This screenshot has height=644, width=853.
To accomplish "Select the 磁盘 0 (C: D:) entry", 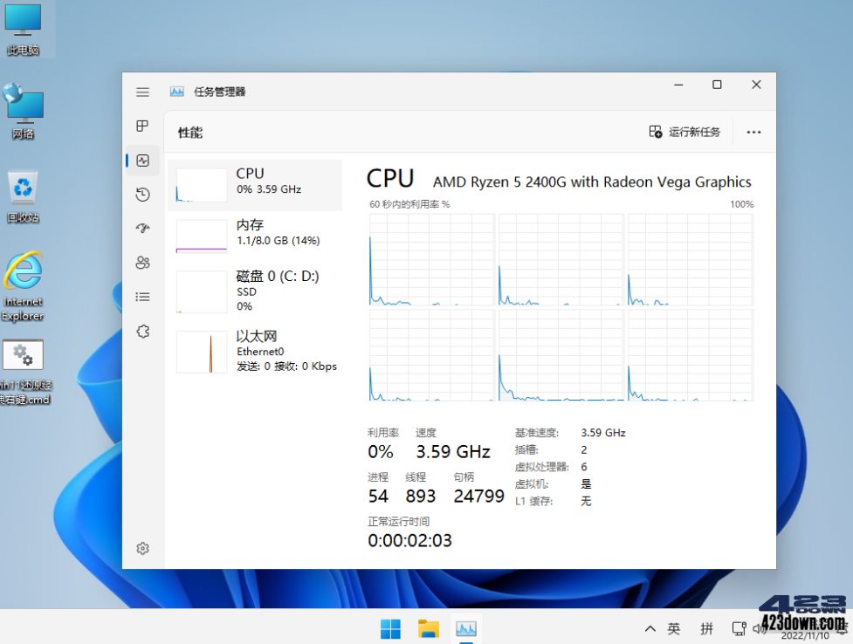I will coord(255,292).
